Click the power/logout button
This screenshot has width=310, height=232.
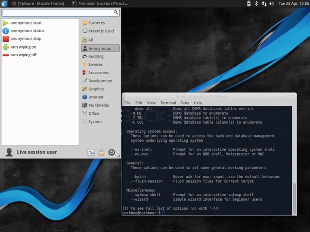click(112, 152)
